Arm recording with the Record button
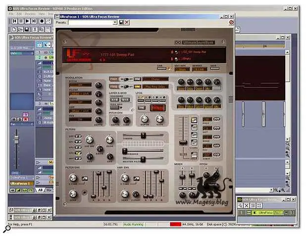The image size is (307, 236). pyautogui.click(x=42, y=21)
